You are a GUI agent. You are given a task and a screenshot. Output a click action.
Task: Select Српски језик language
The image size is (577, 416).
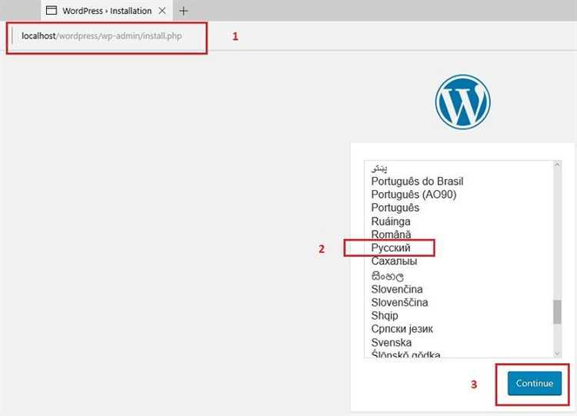tap(402, 329)
